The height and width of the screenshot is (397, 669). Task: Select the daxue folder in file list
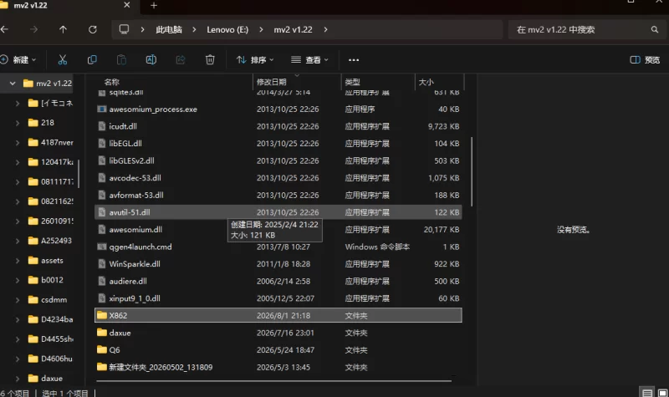(x=278, y=333)
